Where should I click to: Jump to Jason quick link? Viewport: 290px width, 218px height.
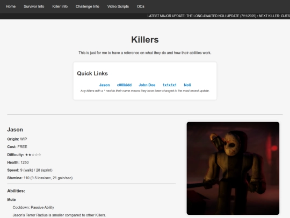click(x=105, y=85)
